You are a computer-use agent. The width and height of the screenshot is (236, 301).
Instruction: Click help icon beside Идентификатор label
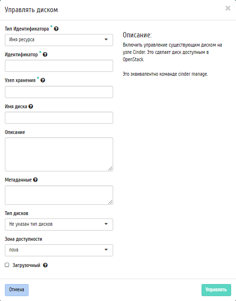coord(45,54)
